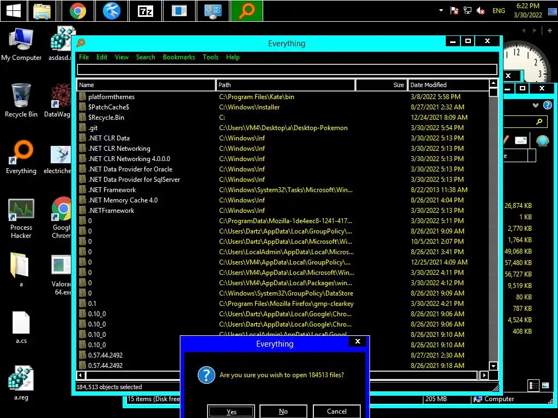The height and width of the screenshot is (418, 558).
Task: Select the $Recycle.Bin folder row
Action: 283,118
